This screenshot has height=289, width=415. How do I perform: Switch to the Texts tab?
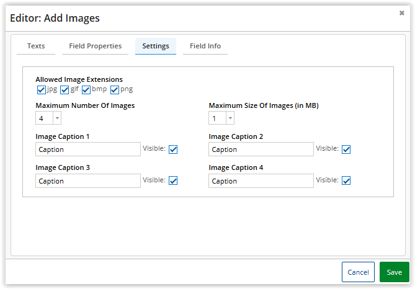click(36, 46)
